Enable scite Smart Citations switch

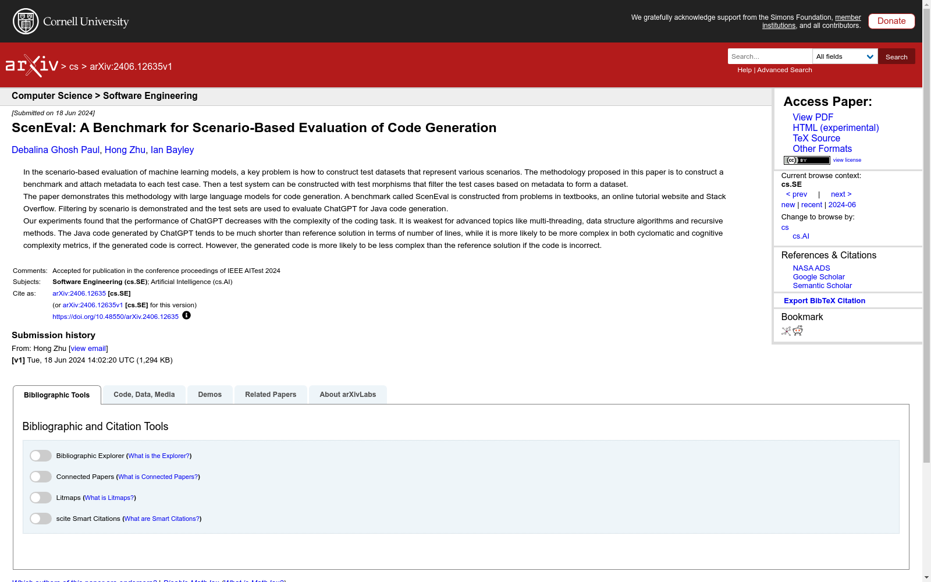[41, 519]
